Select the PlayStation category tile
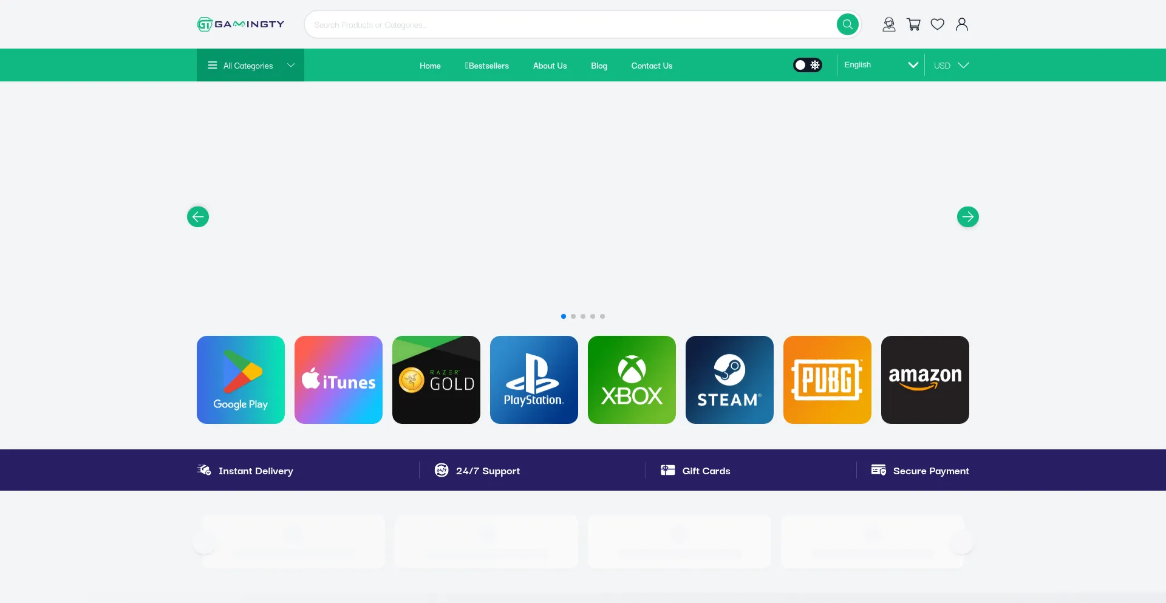 [x=534, y=380]
